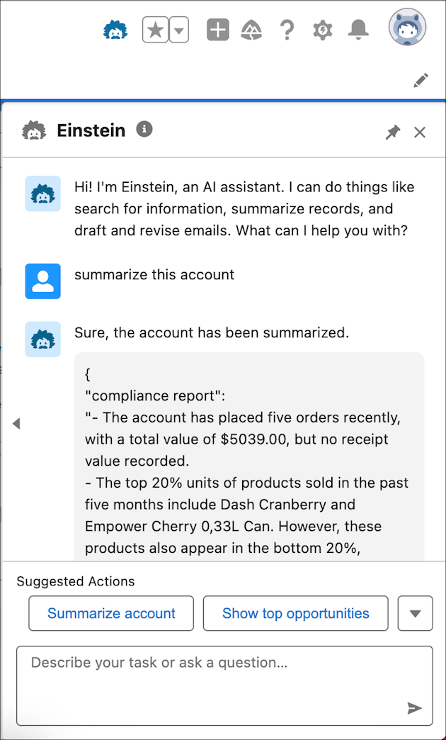Click the Einstein info icon beside the title
Screen dimensions: 446x740
[144, 130]
